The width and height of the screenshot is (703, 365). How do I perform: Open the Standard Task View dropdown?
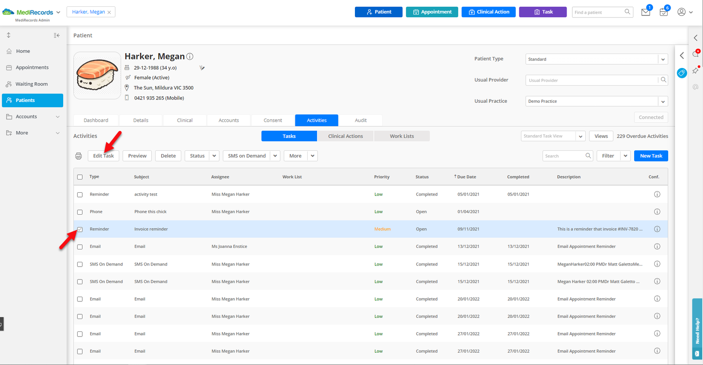tap(581, 136)
